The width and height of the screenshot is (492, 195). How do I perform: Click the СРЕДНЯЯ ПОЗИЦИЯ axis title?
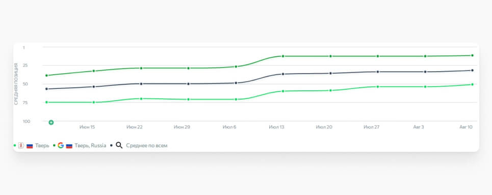tap(16, 84)
